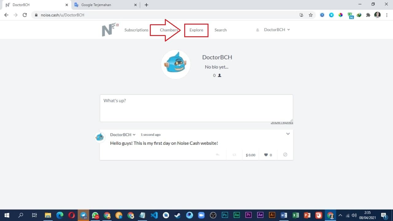Expand the DoctorBCH account menu in navbar
The image size is (393, 221).
[x=277, y=30]
